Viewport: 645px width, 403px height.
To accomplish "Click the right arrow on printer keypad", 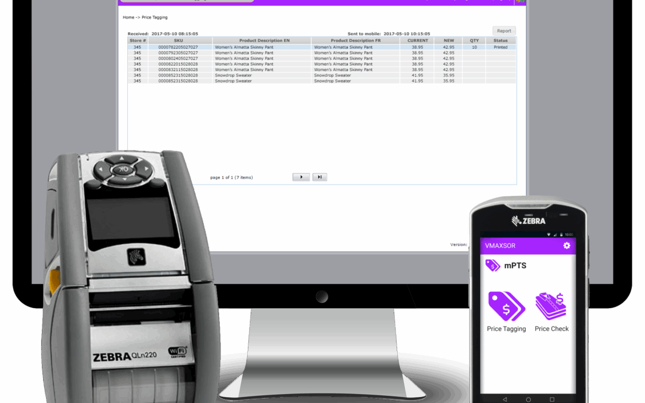I will click(x=146, y=168).
